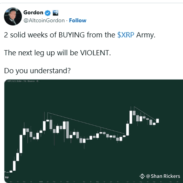Screen dimensions: 183x183
Task: Click the tallest breakout candle in July
Action: coord(131,117)
